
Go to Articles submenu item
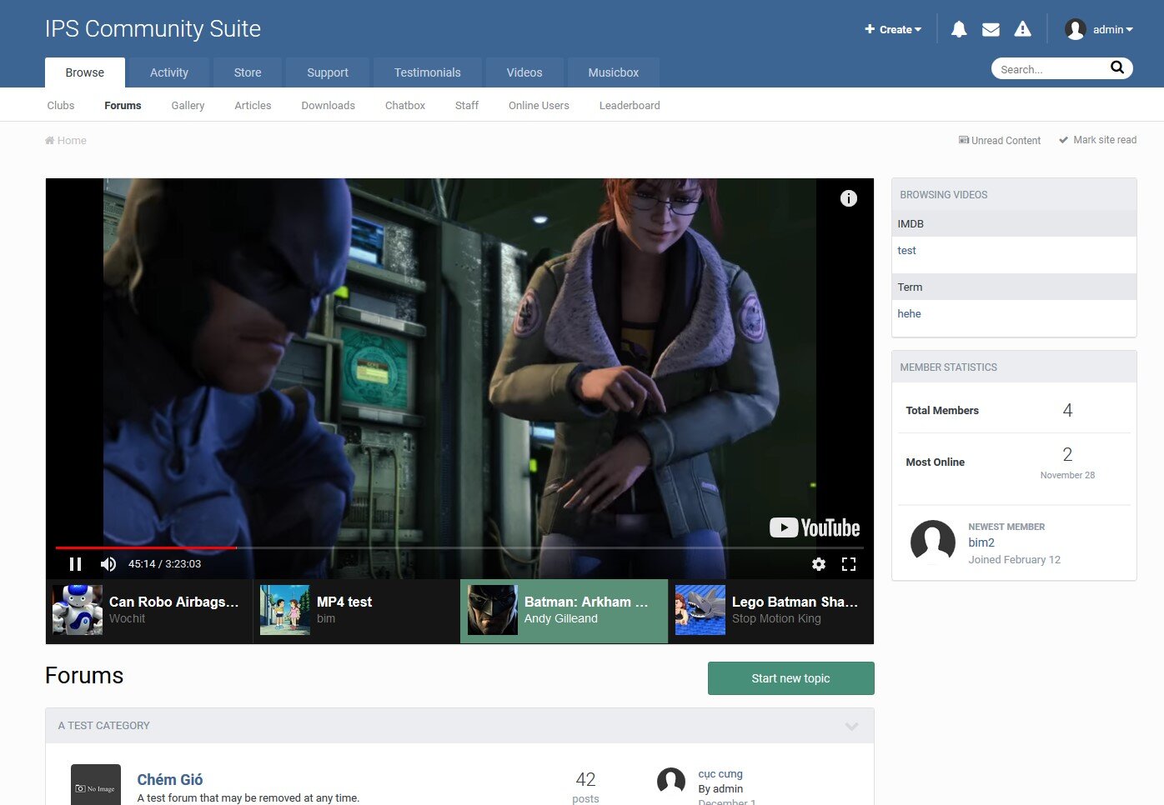point(253,105)
